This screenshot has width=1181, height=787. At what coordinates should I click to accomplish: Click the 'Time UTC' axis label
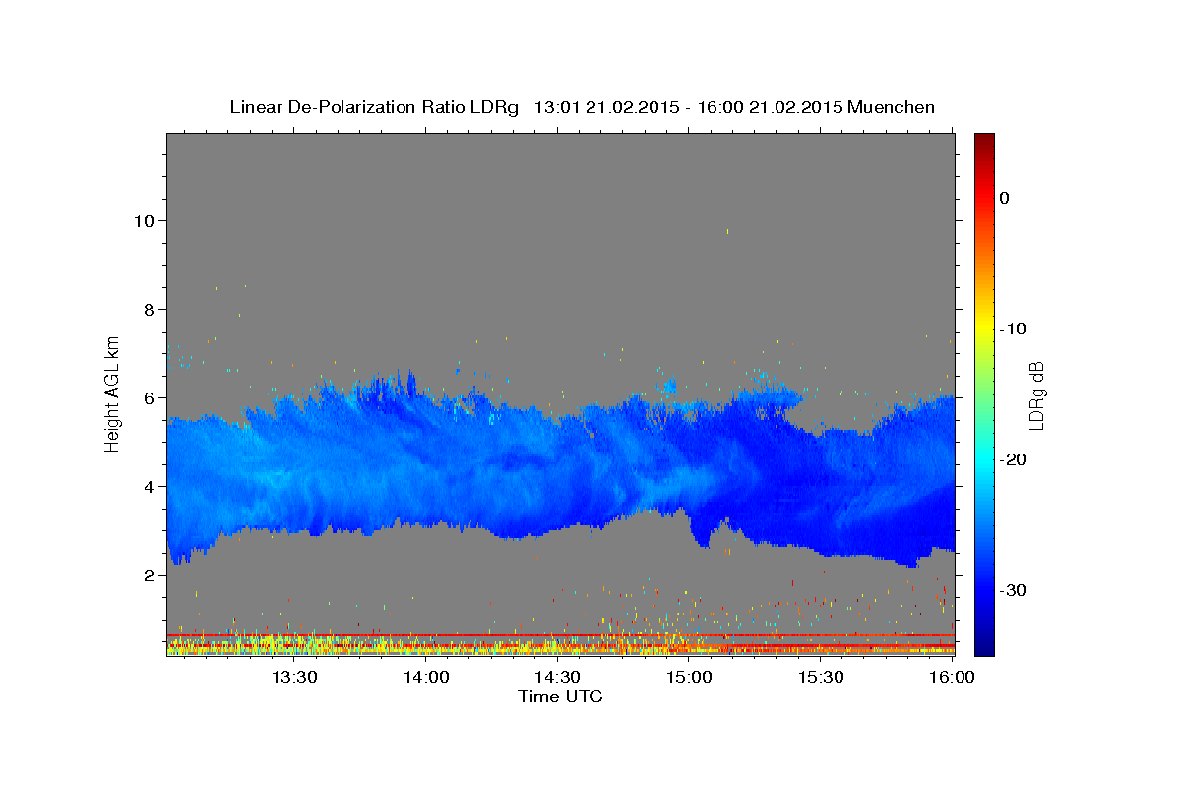click(x=560, y=696)
